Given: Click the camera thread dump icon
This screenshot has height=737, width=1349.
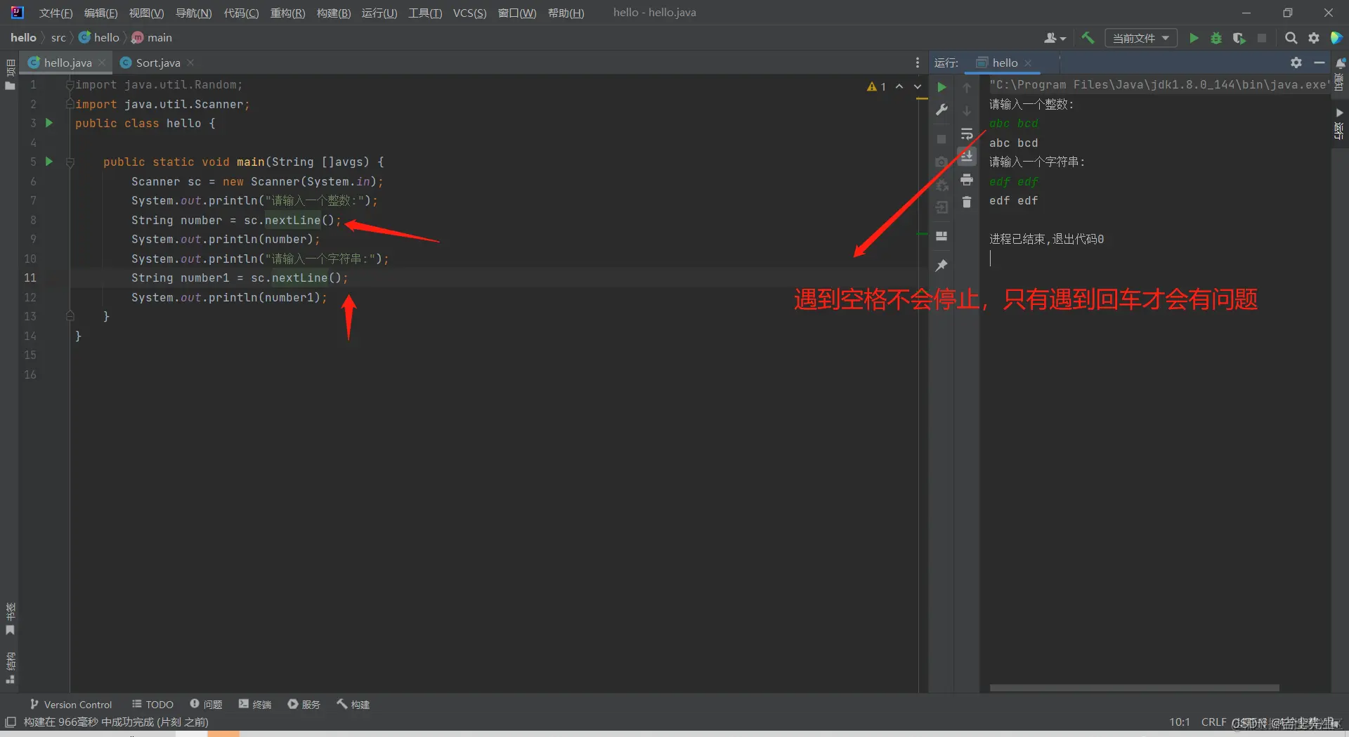Looking at the screenshot, I should (942, 162).
